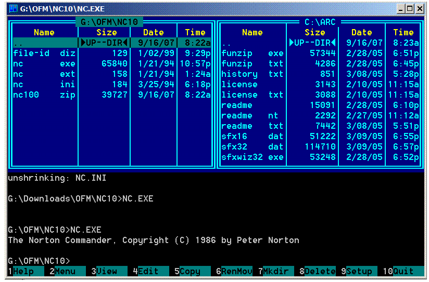Screen dimensions: 429x282
Task: Click the Size column header in left panel
Action: coord(106,32)
